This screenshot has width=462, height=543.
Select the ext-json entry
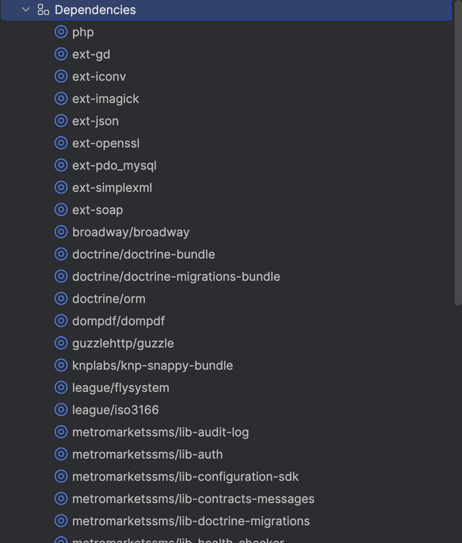coord(95,121)
